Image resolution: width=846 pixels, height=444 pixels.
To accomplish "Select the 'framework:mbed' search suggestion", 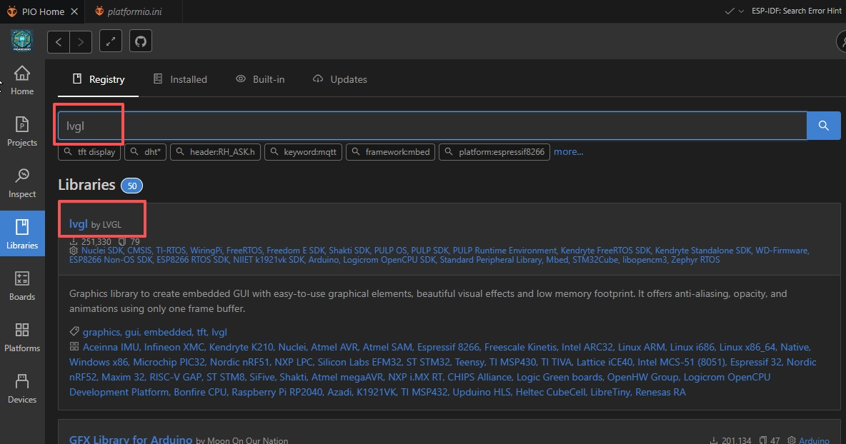I will tap(391, 152).
